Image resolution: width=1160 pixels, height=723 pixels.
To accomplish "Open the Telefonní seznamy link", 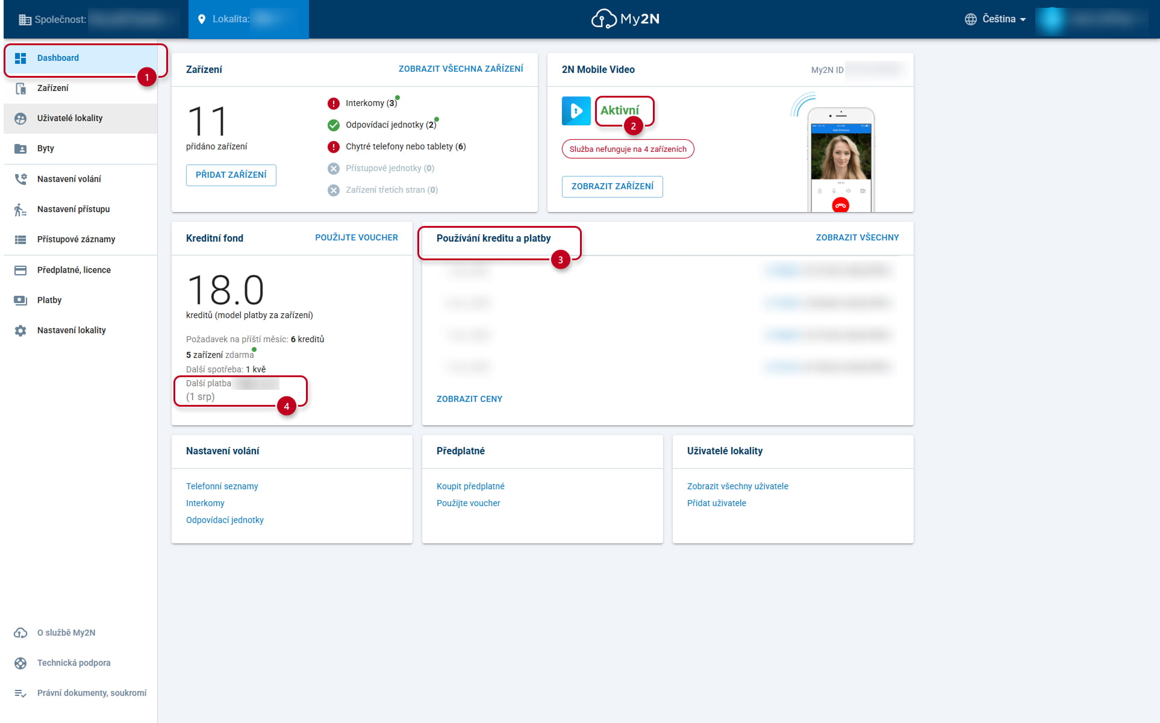I will pyautogui.click(x=222, y=486).
